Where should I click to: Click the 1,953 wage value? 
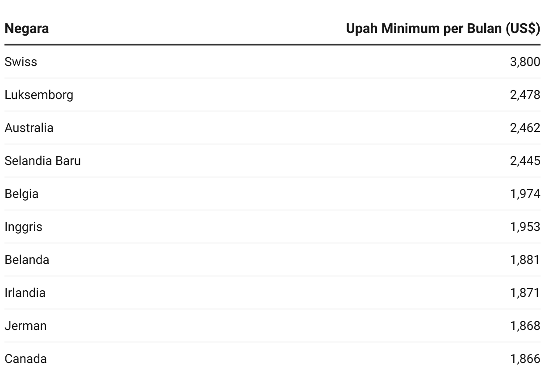pyautogui.click(x=525, y=227)
